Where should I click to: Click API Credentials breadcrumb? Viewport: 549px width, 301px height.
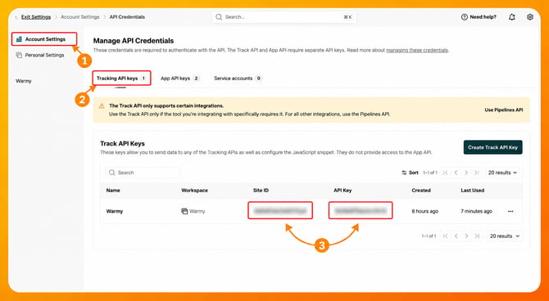pyautogui.click(x=127, y=17)
